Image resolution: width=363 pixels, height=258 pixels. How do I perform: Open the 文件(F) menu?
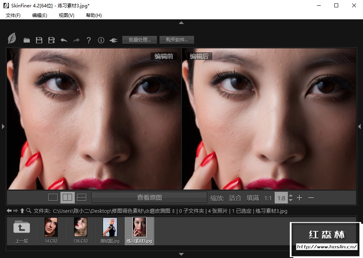coord(13,15)
